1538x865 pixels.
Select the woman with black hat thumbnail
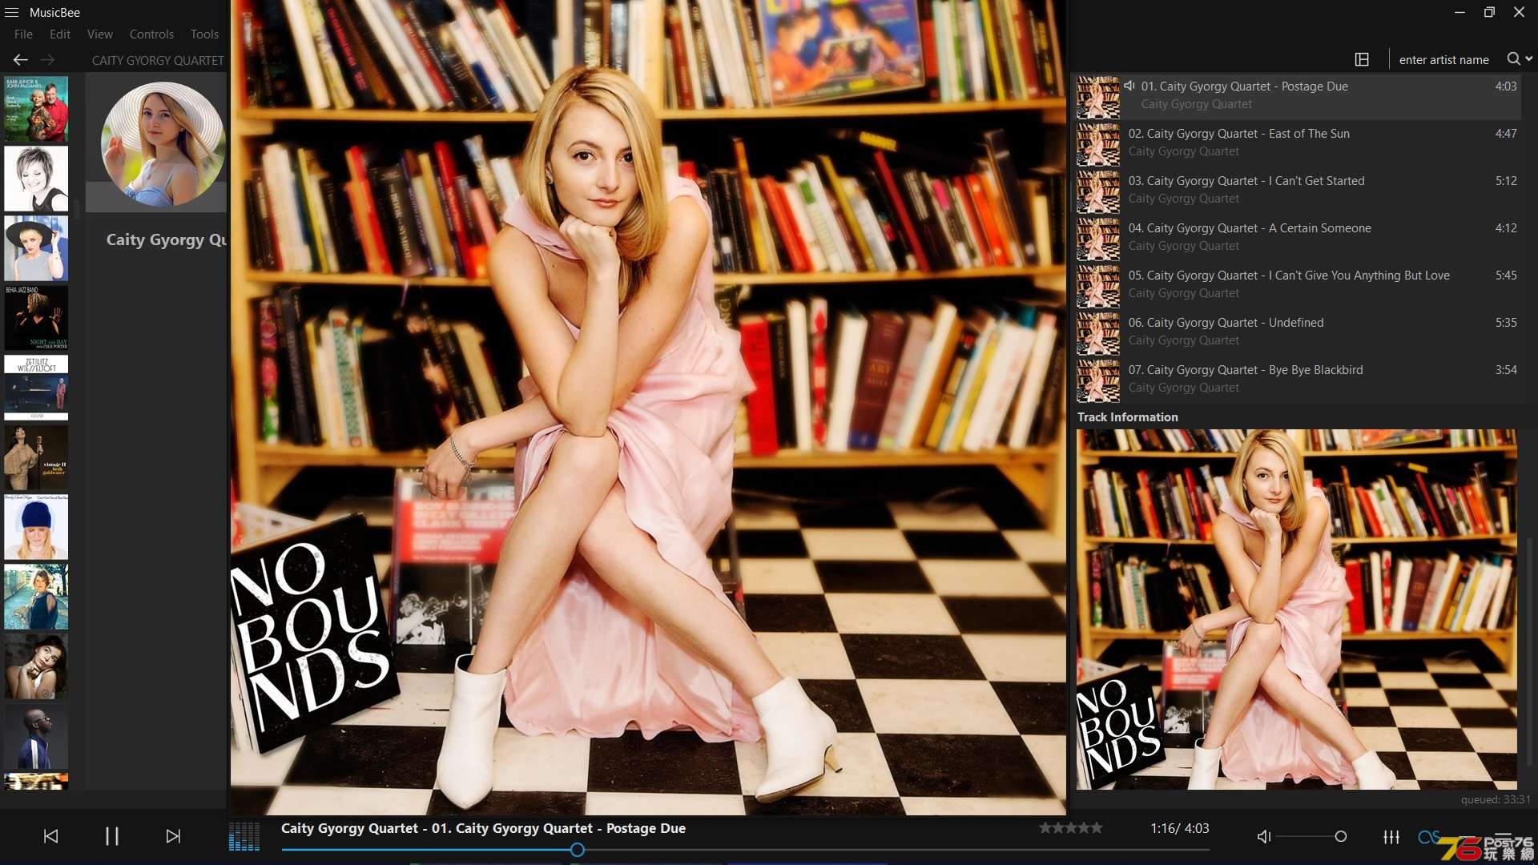tap(36, 248)
